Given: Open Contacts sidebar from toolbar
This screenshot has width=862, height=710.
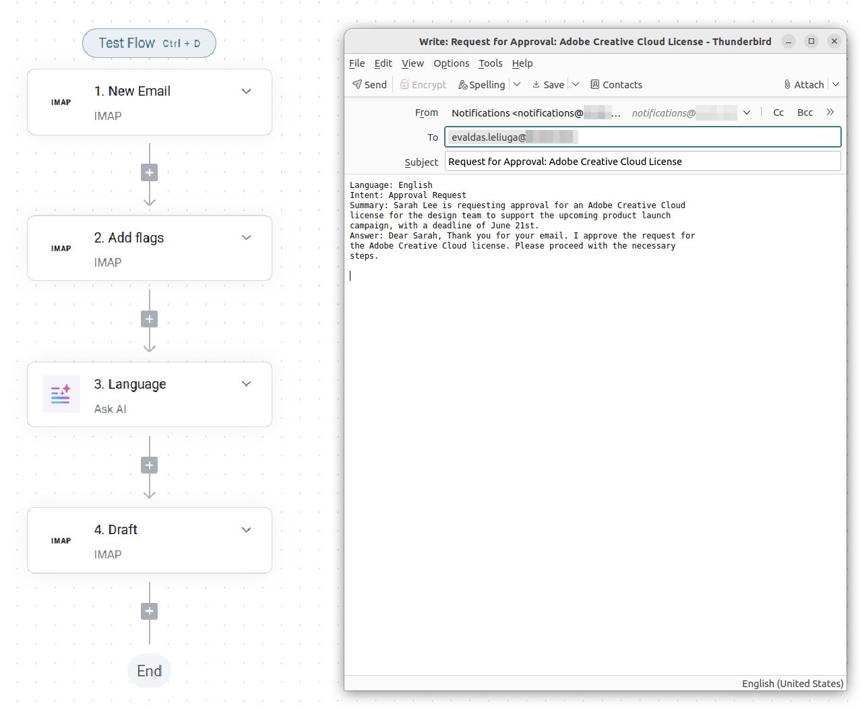Looking at the screenshot, I should (x=616, y=84).
